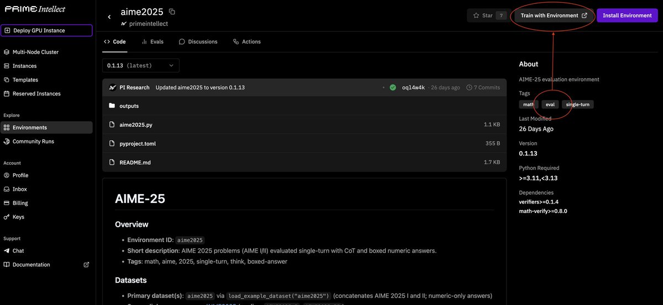
Task: Click the PI Research author name
Action: [134, 87]
